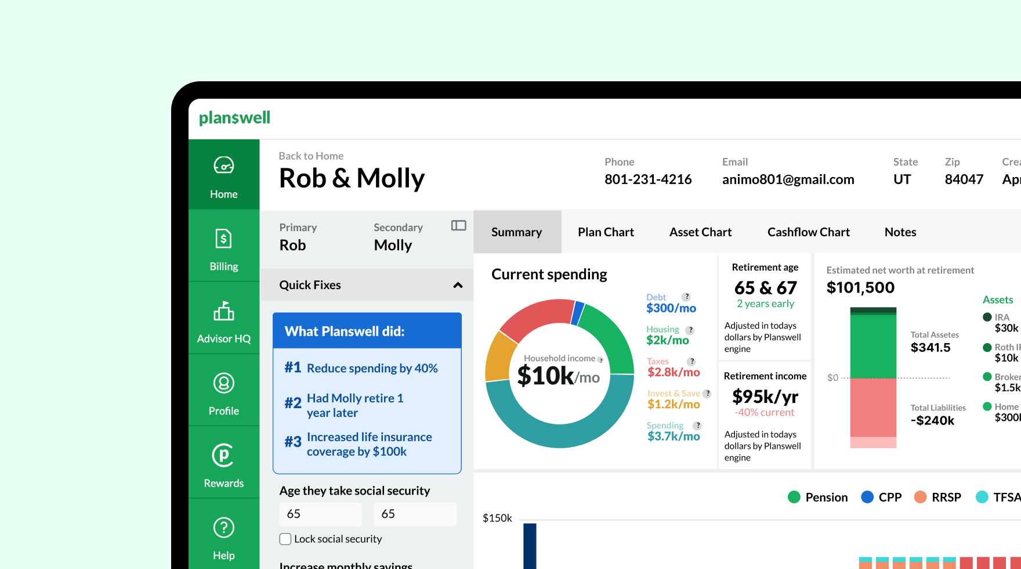Edit secondary social security age field

pos(415,514)
